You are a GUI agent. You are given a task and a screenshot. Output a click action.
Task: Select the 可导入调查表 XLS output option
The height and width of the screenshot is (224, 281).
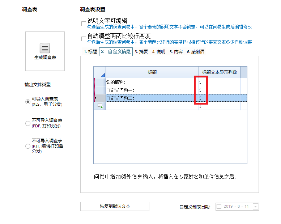(28, 102)
